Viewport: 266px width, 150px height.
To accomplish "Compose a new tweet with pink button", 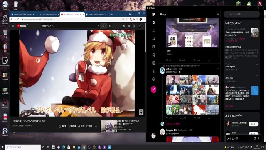I will (x=153, y=90).
